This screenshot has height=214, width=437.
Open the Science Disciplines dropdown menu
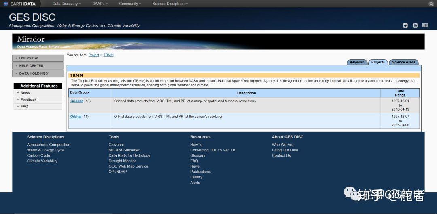click(x=170, y=4)
